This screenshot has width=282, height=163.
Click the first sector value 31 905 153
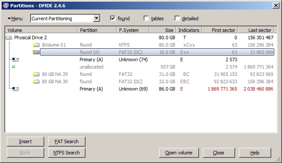click(x=226, y=74)
